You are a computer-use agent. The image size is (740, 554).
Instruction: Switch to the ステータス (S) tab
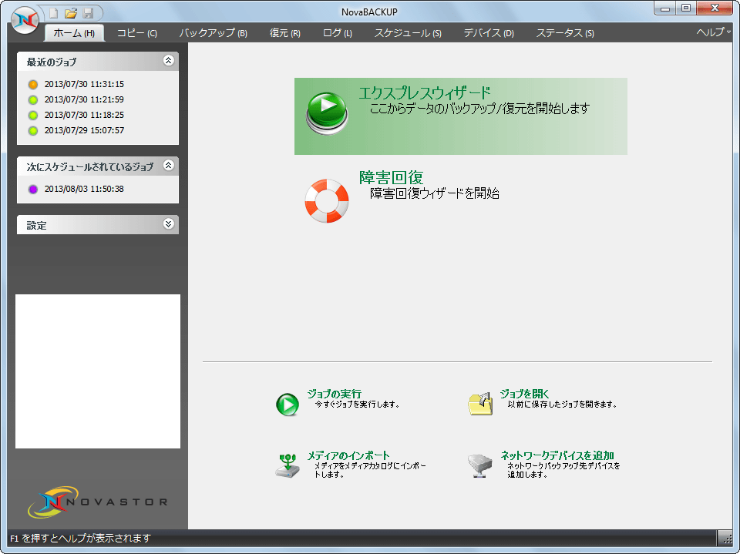565,33
